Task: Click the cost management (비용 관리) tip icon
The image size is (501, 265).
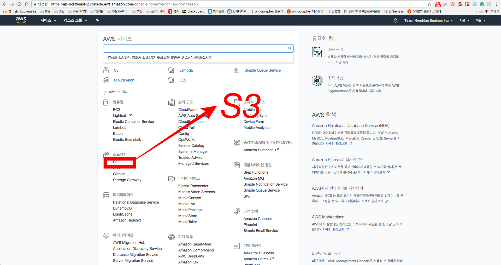Action: click(317, 52)
